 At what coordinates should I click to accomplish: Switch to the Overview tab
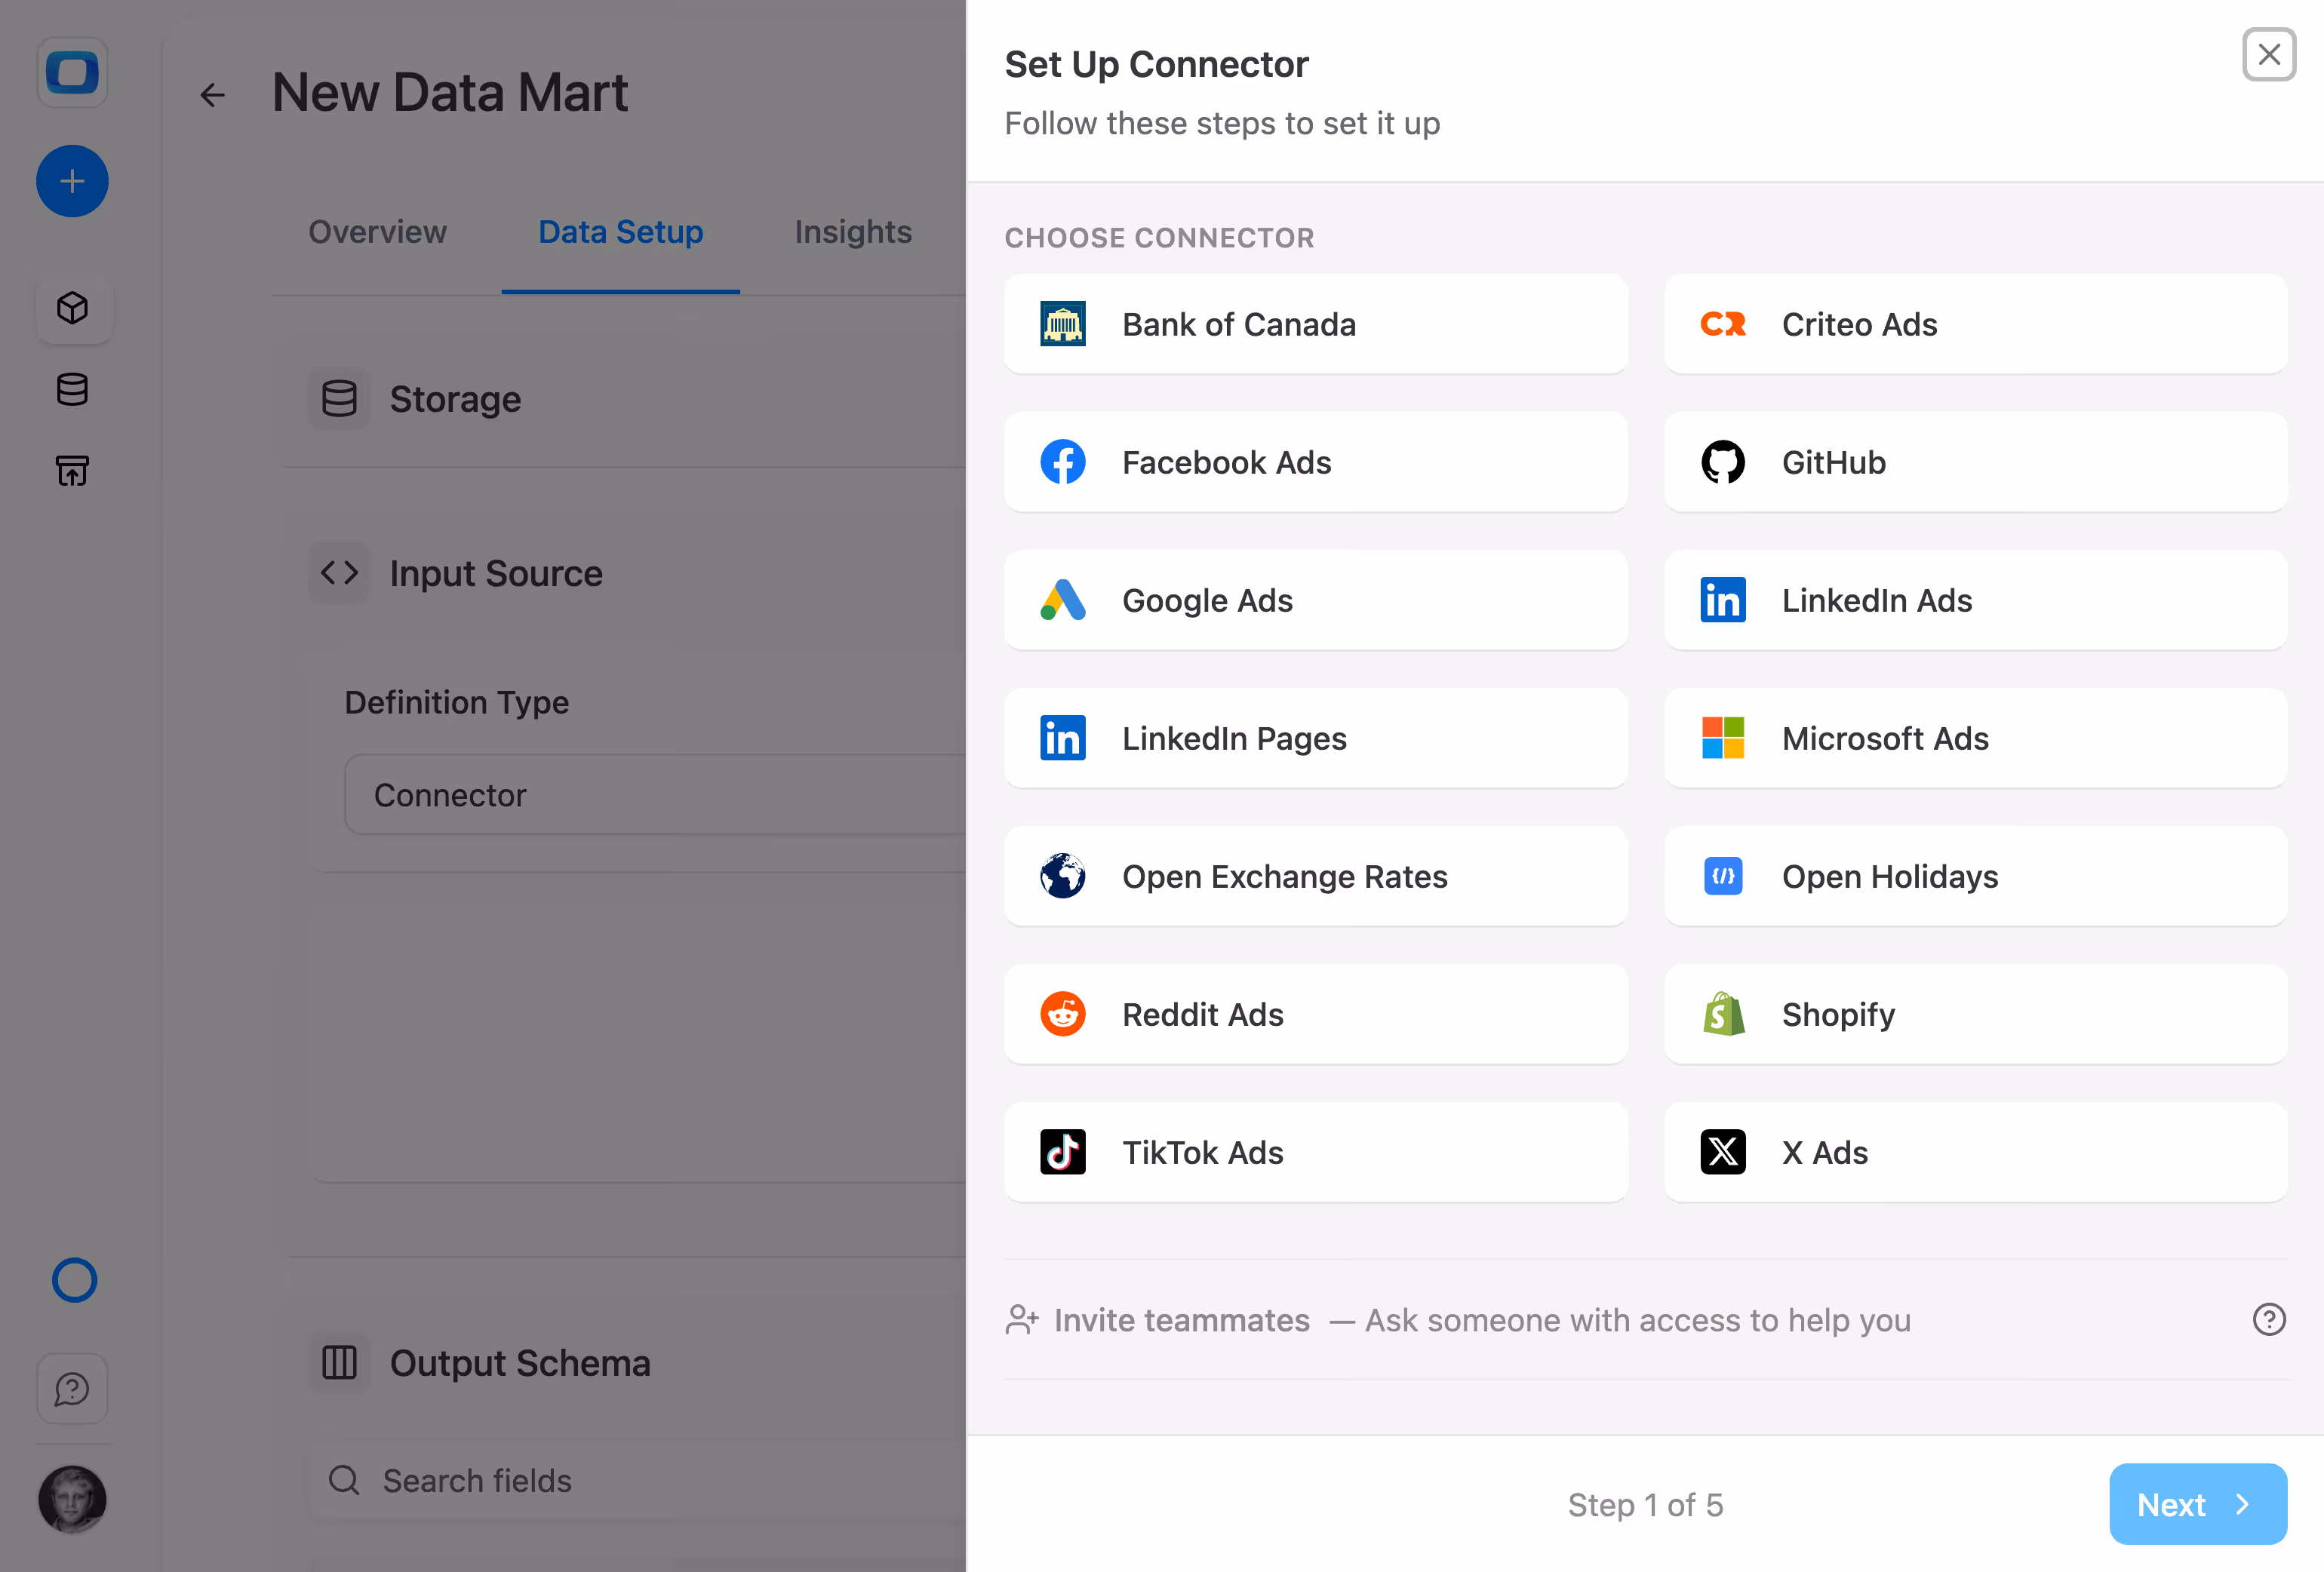point(377,232)
